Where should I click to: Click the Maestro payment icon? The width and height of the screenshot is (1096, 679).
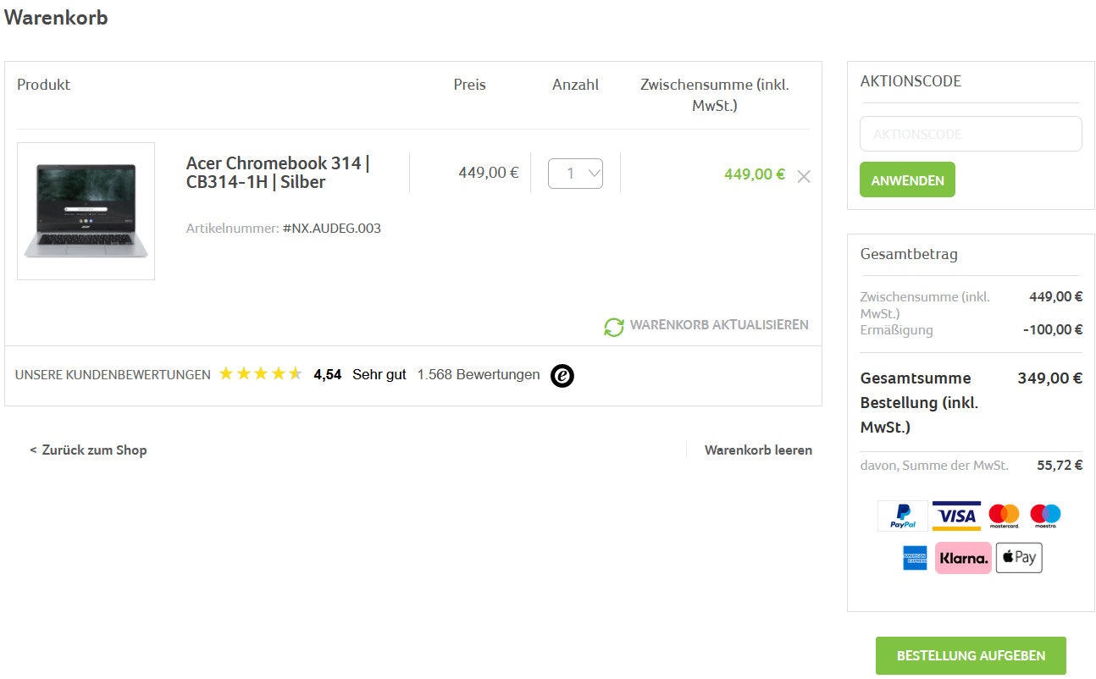pyautogui.click(x=1045, y=516)
